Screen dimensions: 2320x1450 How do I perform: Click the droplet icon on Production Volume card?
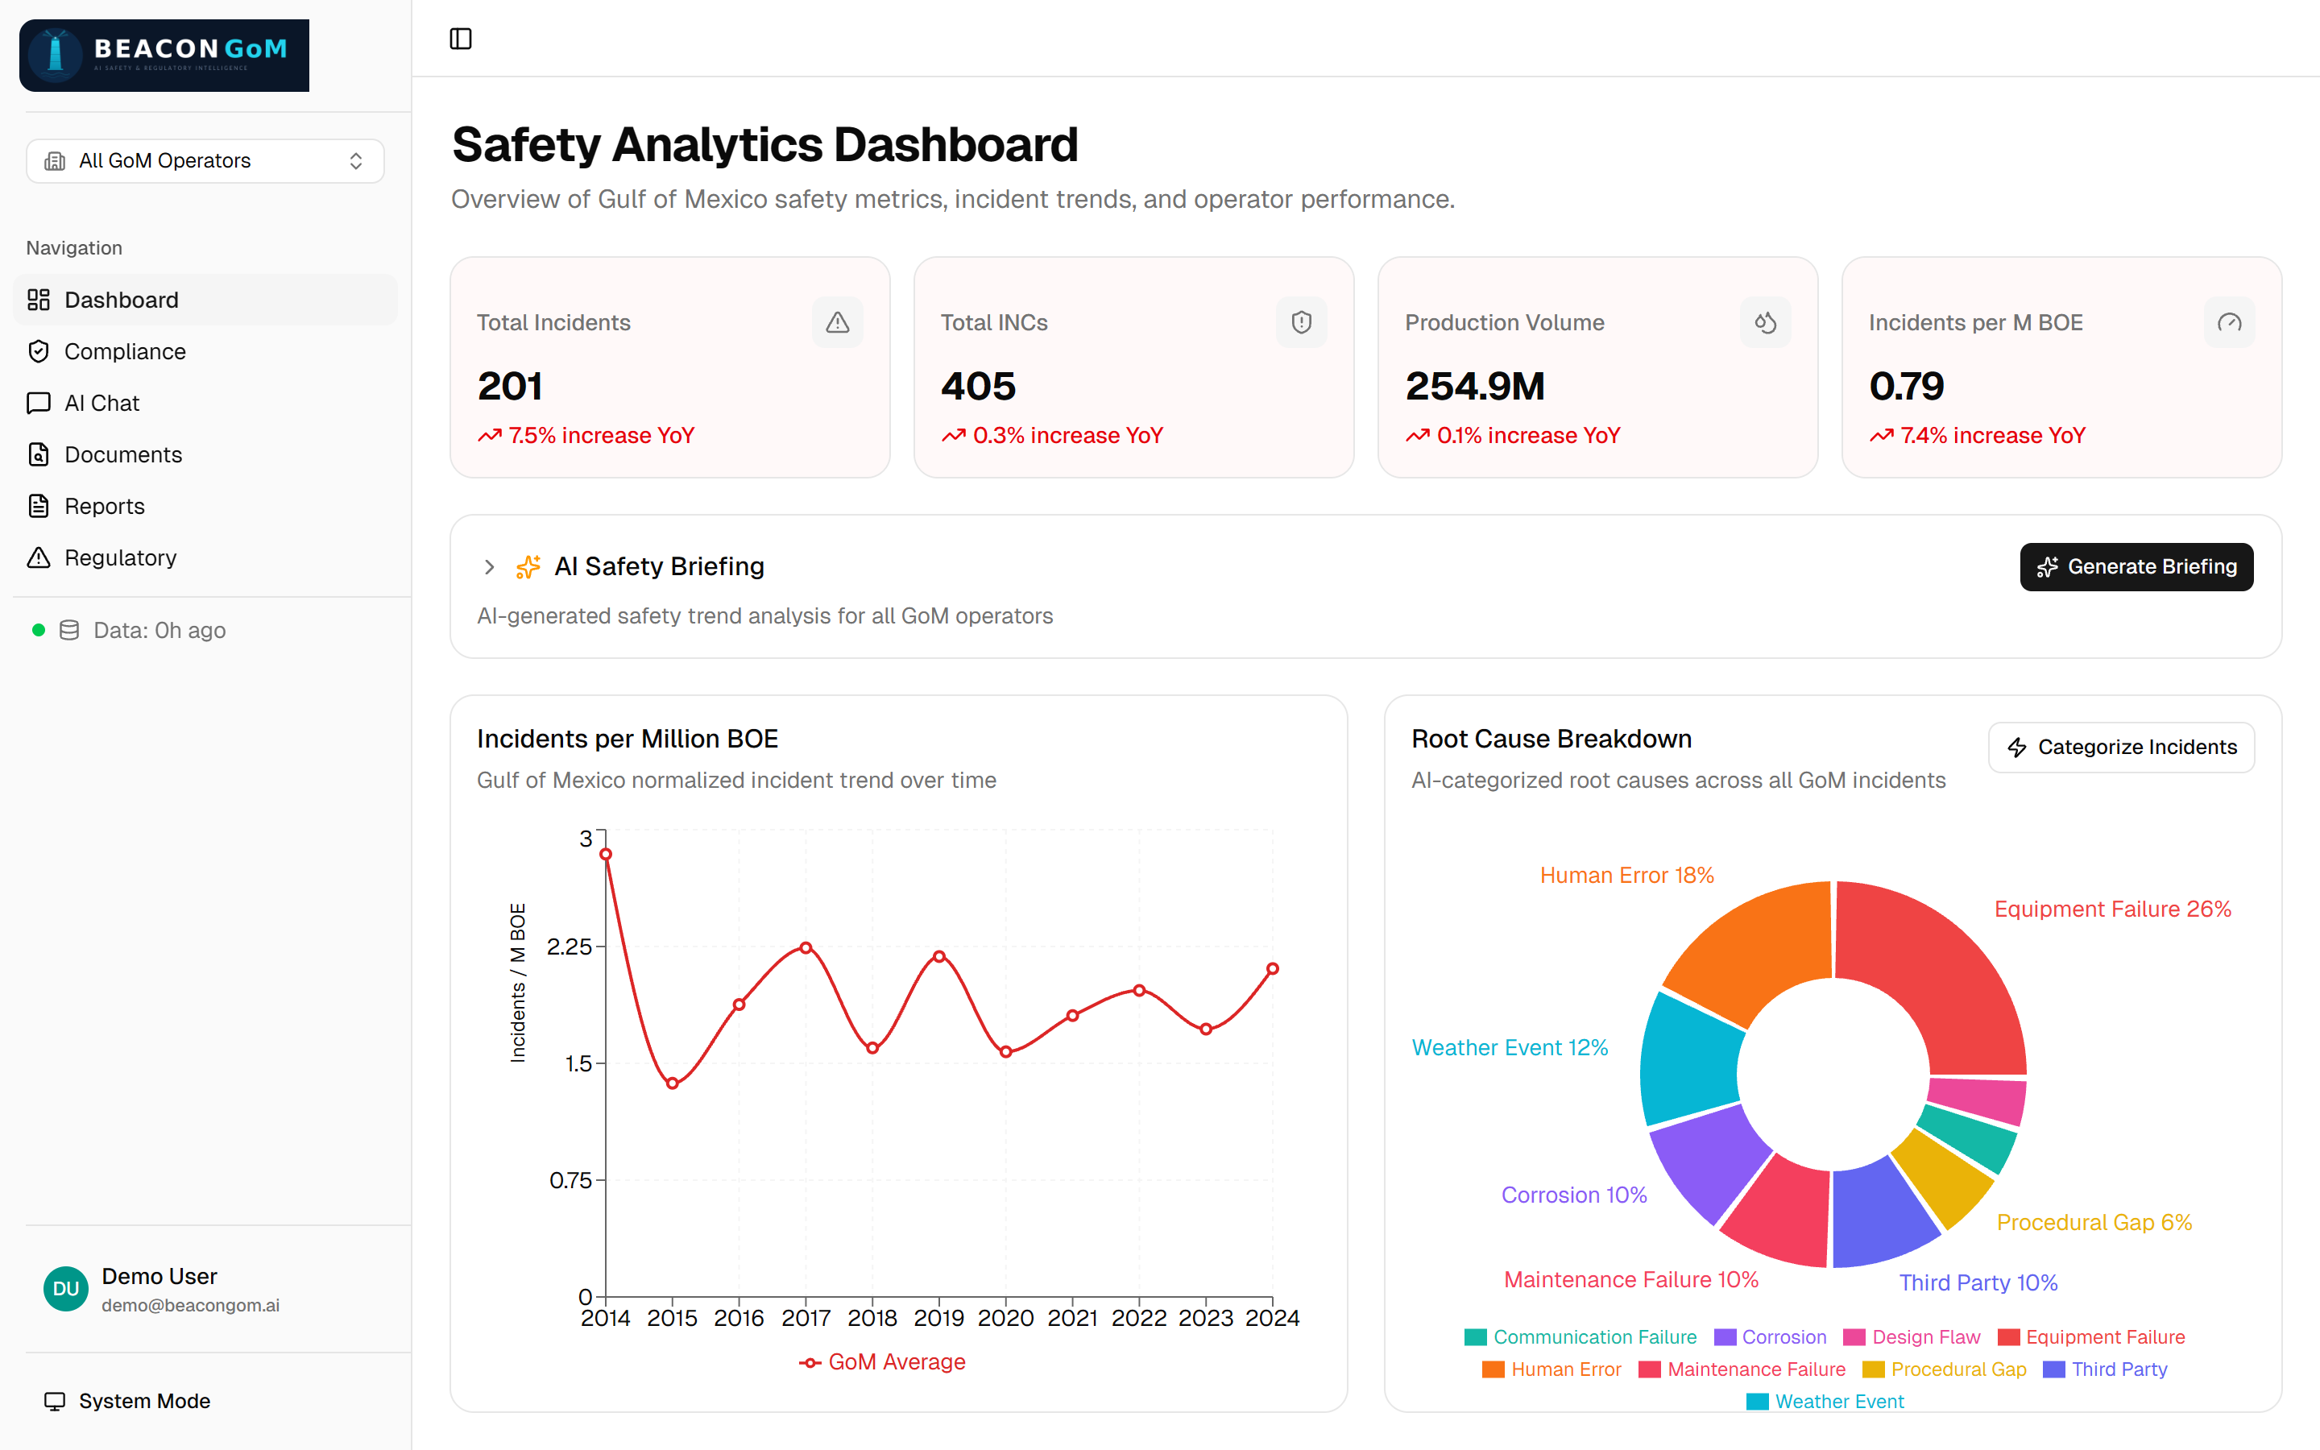(x=1765, y=322)
